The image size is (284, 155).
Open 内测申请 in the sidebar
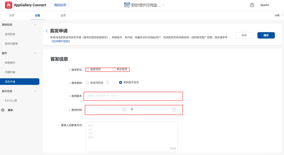point(10,72)
